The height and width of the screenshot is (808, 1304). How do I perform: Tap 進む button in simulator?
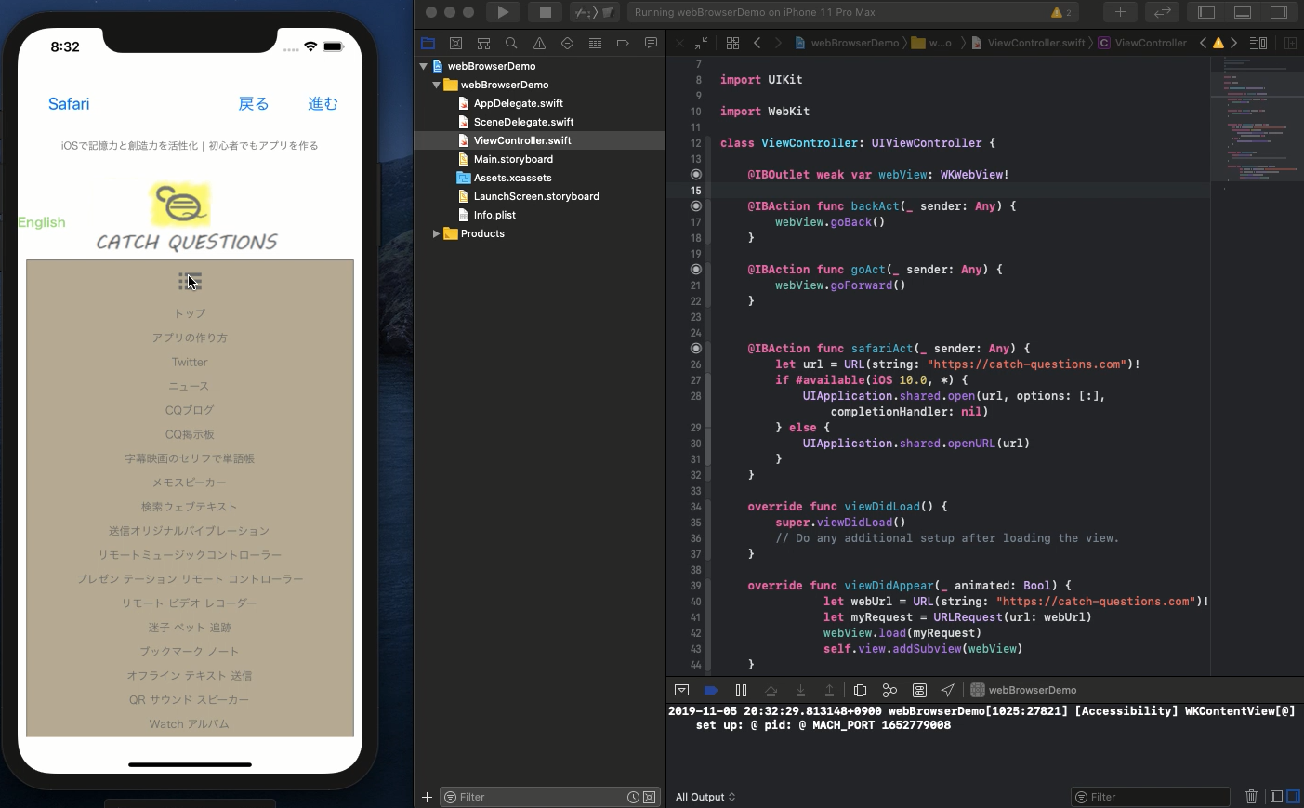click(323, 104)
